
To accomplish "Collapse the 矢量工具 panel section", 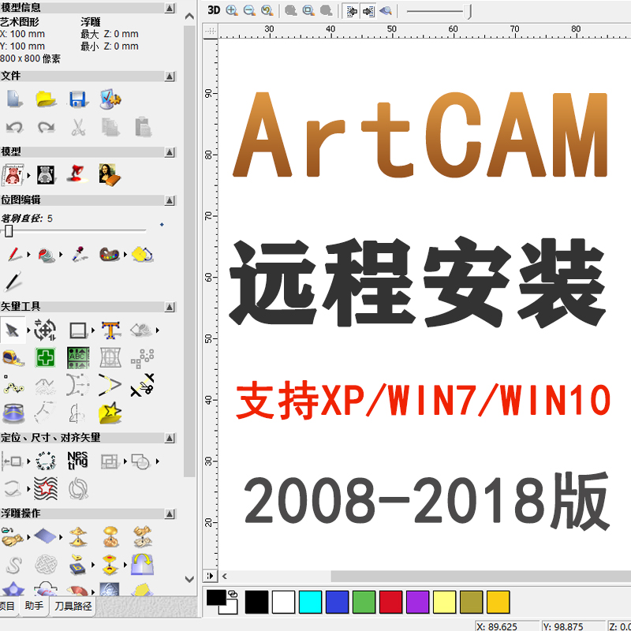I will [x=170, y=307].
